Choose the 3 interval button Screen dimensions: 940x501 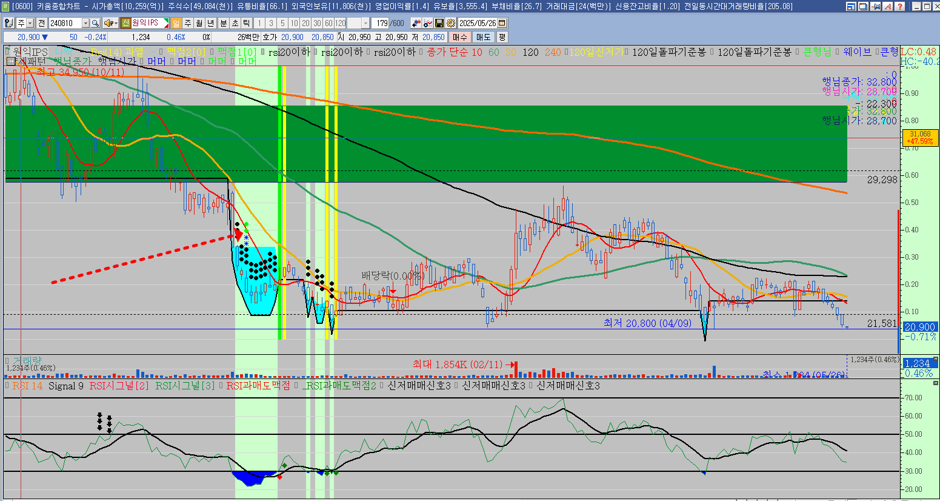click(271, 23)
